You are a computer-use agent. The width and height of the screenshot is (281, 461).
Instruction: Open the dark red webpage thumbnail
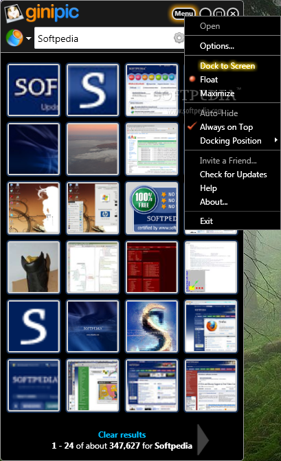152,267
